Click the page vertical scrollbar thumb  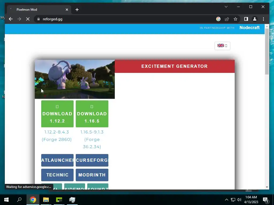point(267,52)
